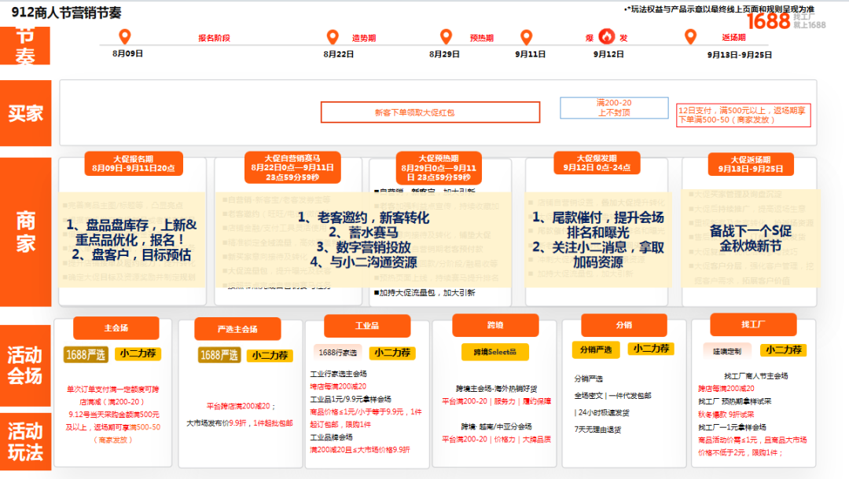This screenshot has height=479, width=849.
Task: Click the location pin above 报名阶段
Action: point(124,35)
